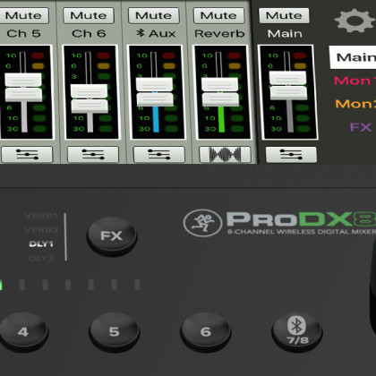
Task: Click the 8-Channel Wireless Digital Mixer text
Action: [302, 232]
